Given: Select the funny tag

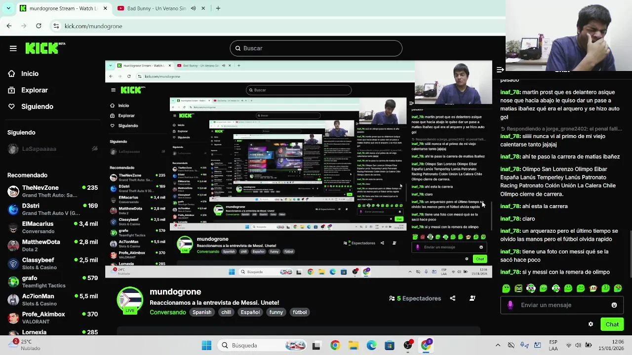Looking at the screenshot, I should coord(276,312).
